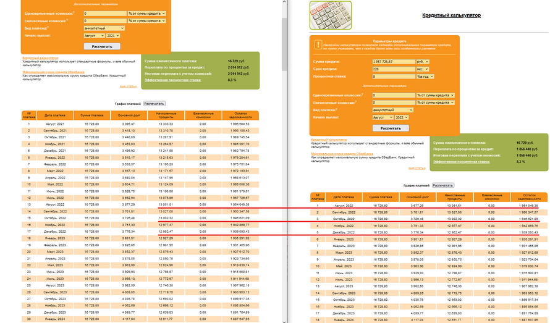Open the 2022 start year dropdown
Screen dimensions: 550x323
402,117
